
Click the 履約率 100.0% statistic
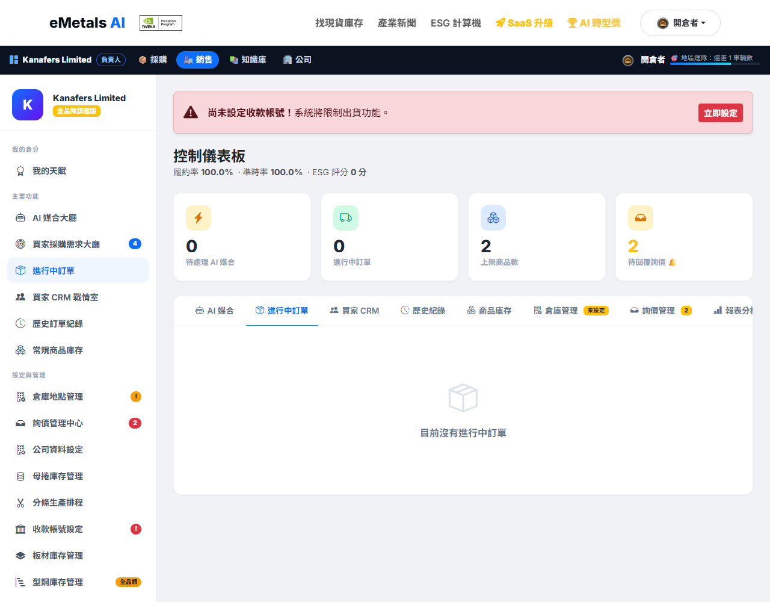click(203, 172)
